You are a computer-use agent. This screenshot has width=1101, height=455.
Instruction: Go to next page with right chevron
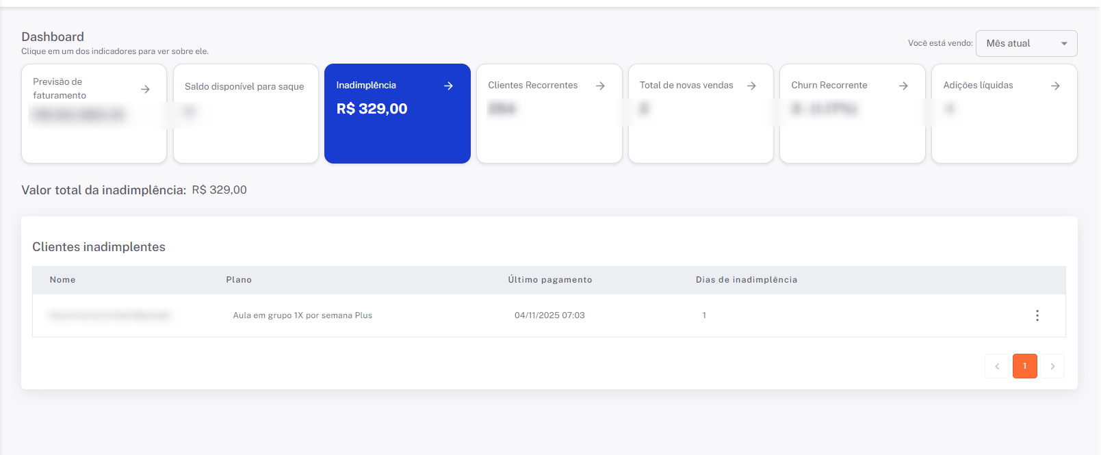tap(1052, 366)
